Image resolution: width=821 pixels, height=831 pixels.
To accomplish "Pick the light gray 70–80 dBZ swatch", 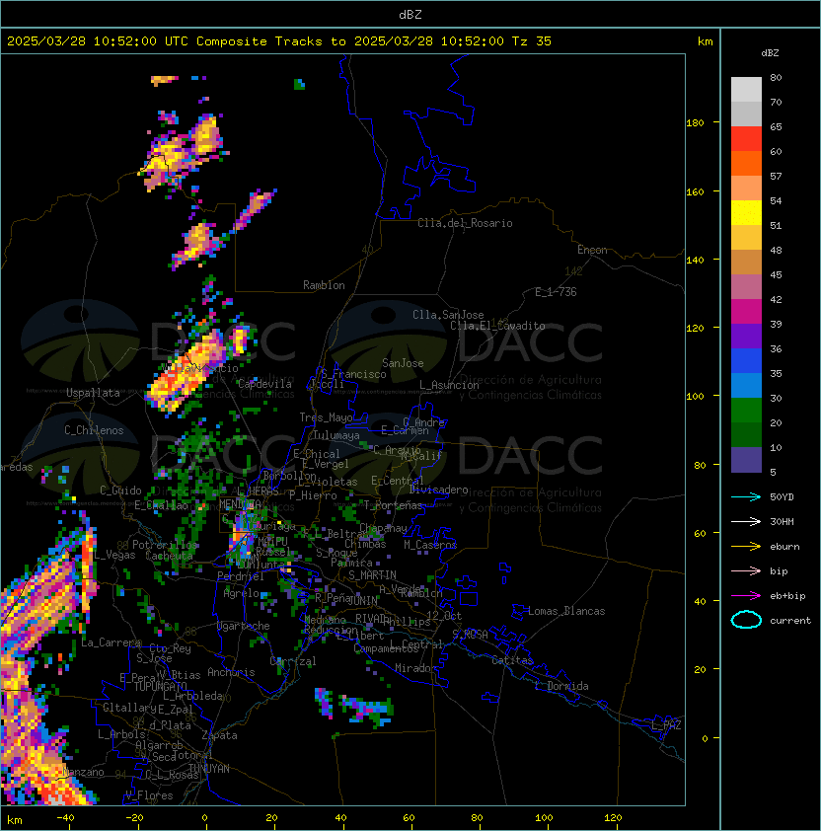I will pos(746,90).
